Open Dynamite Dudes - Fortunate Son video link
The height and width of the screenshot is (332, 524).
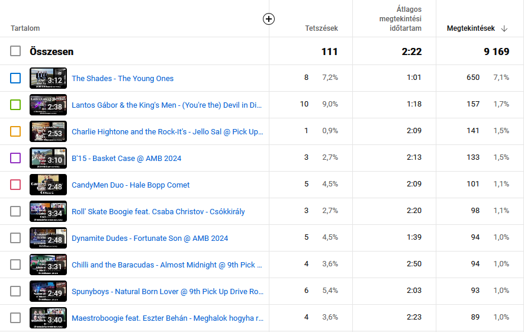coord(150,238)
